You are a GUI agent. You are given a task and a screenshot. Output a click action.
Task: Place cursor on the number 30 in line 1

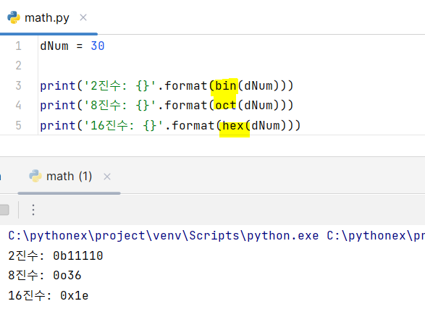click(98, 46)
